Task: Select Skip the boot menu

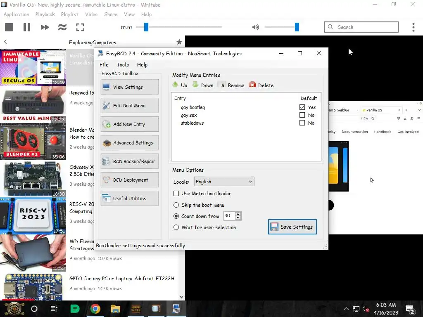Action: pyautogui.click(x=176, y=205)
